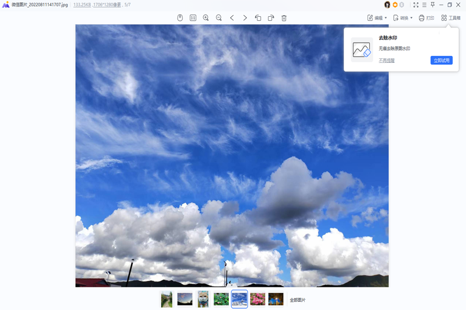The image size is (466, 310).
Task: Select the cat thumbnail in filmstrip
Action: point(203,299)
